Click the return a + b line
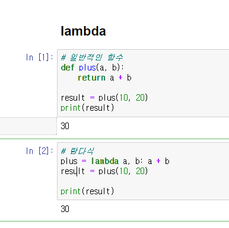This screenshot has height=228, width=229. [x=104, y=78]
